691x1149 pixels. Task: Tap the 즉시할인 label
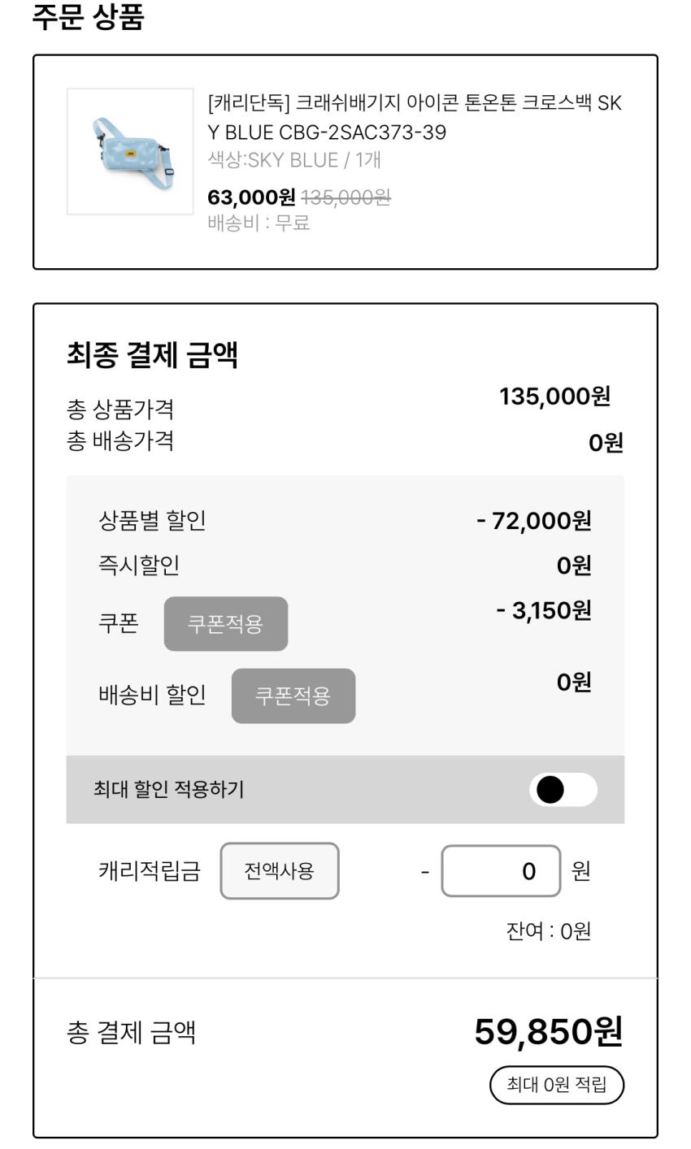(139, 565)
